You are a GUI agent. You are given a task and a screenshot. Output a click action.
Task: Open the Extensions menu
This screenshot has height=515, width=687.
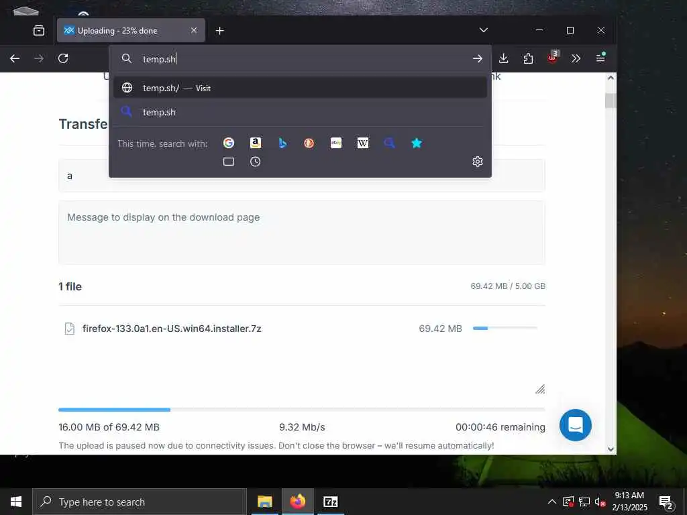528,58
